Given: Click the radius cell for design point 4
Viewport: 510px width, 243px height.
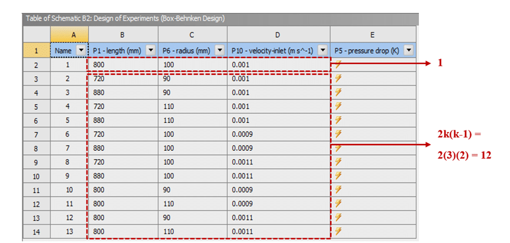Looking at the screenshot, I should click(x=192, y=106).
